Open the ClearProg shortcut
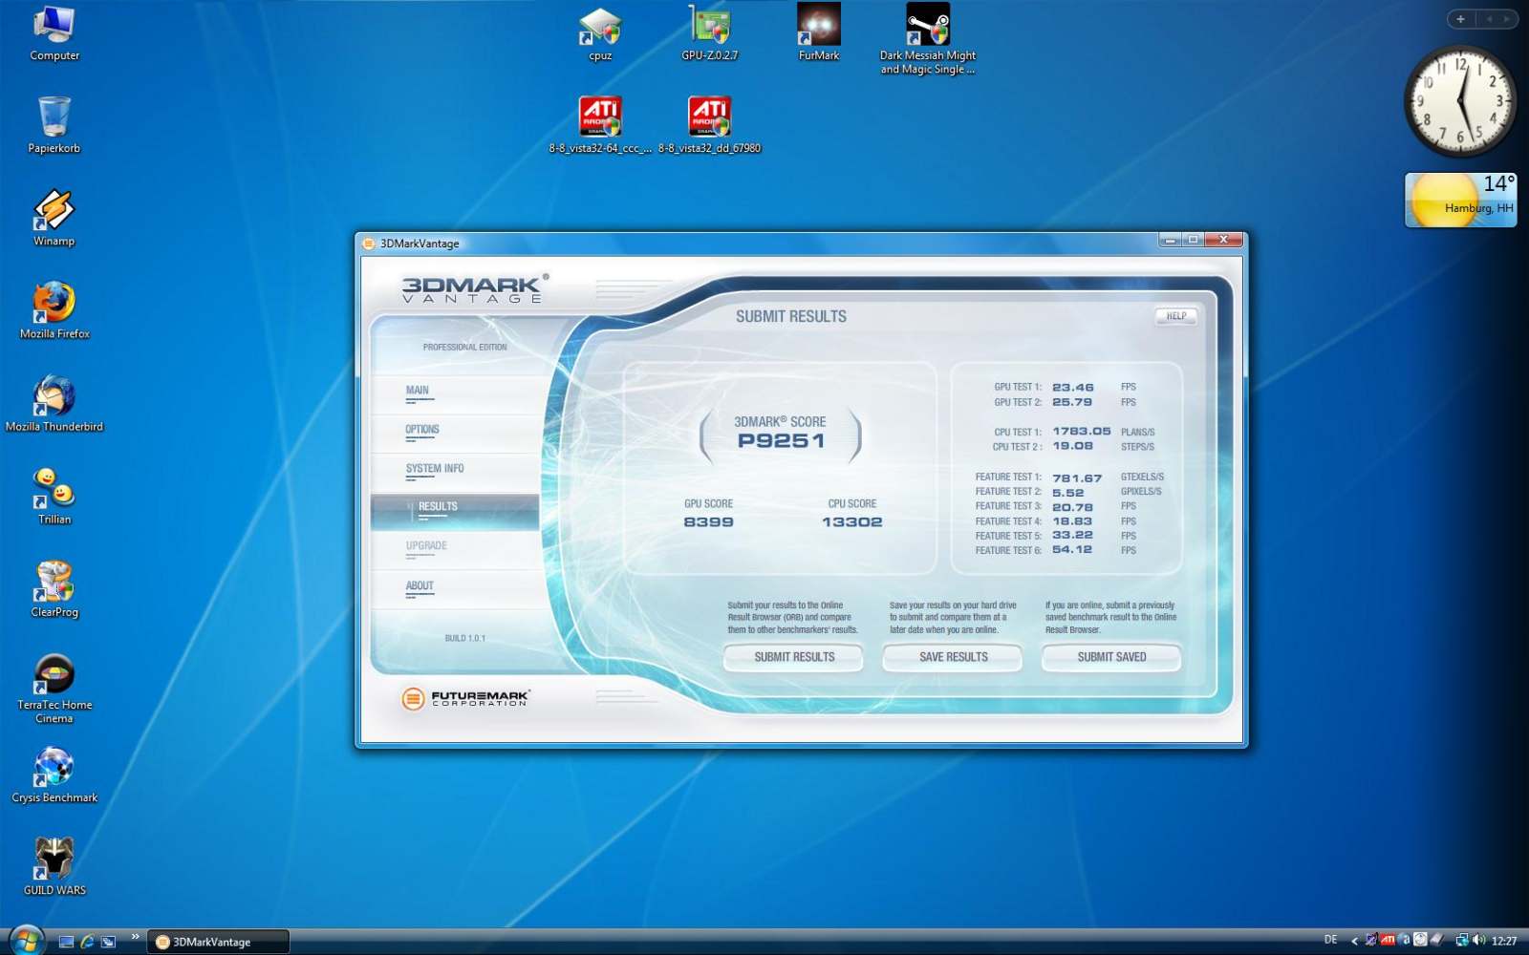Viewport: 1529px width, 955px height. [x=54, y=588]
